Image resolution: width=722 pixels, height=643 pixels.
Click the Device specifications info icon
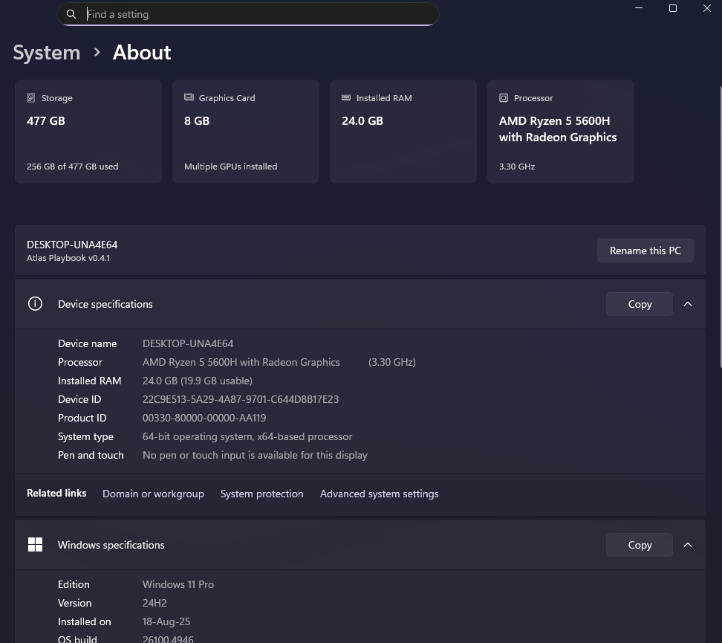[35, 304]
